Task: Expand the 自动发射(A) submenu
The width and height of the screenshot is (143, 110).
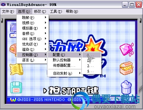Action: click(x=65, y=73)
